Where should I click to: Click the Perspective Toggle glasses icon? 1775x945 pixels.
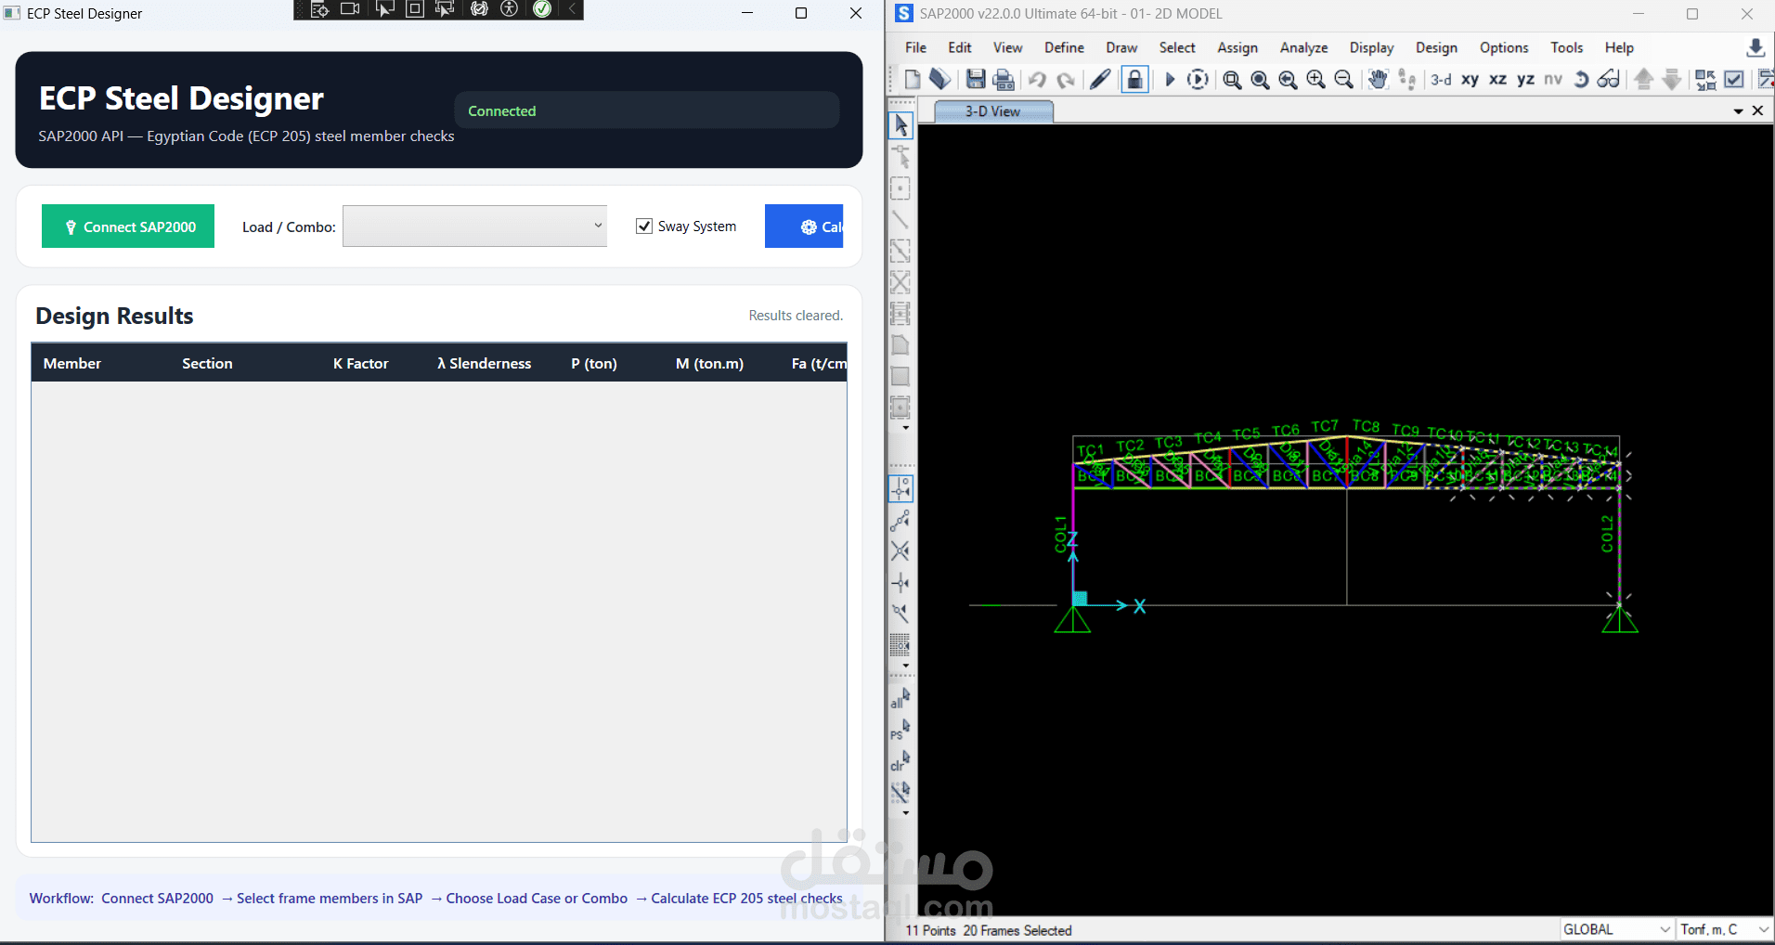pos(1609,80)
